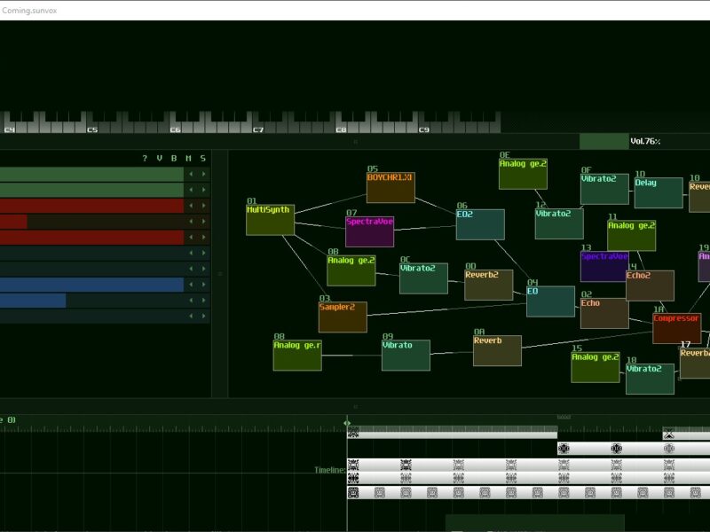Screen dimensions: 710x532
Task: Select the 1D Delay module
Action: [658, 192]
